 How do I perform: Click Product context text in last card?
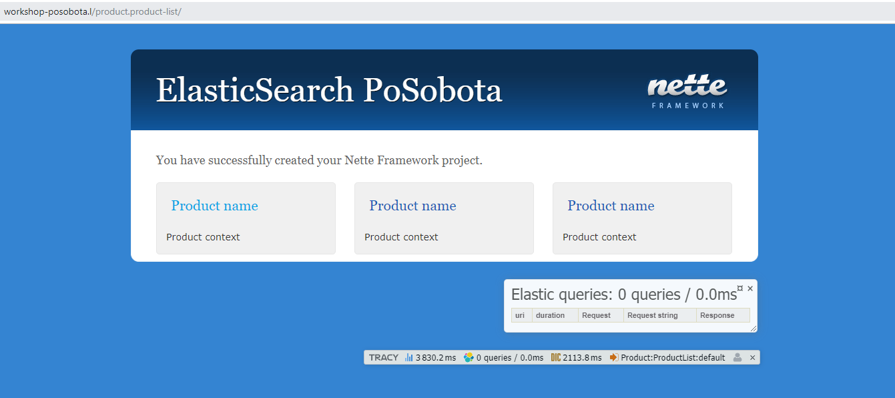[x=599, y=237]
